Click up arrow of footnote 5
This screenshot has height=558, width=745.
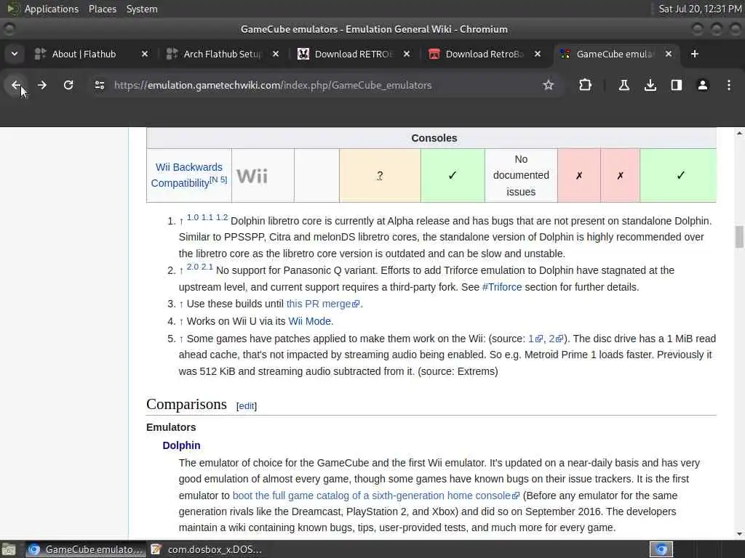tap(181, 339)
